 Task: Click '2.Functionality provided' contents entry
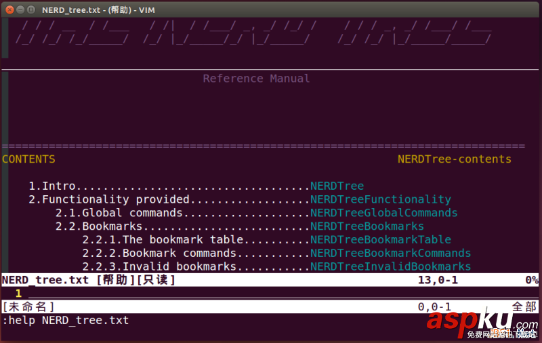pos(109,199)
